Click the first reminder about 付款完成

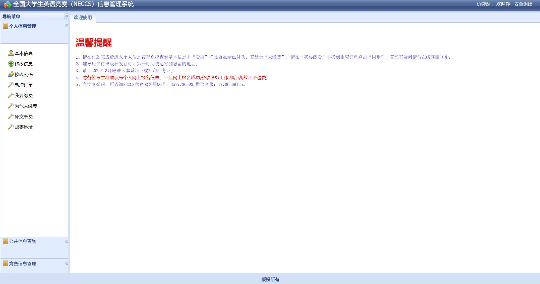[x=264, y=57]
